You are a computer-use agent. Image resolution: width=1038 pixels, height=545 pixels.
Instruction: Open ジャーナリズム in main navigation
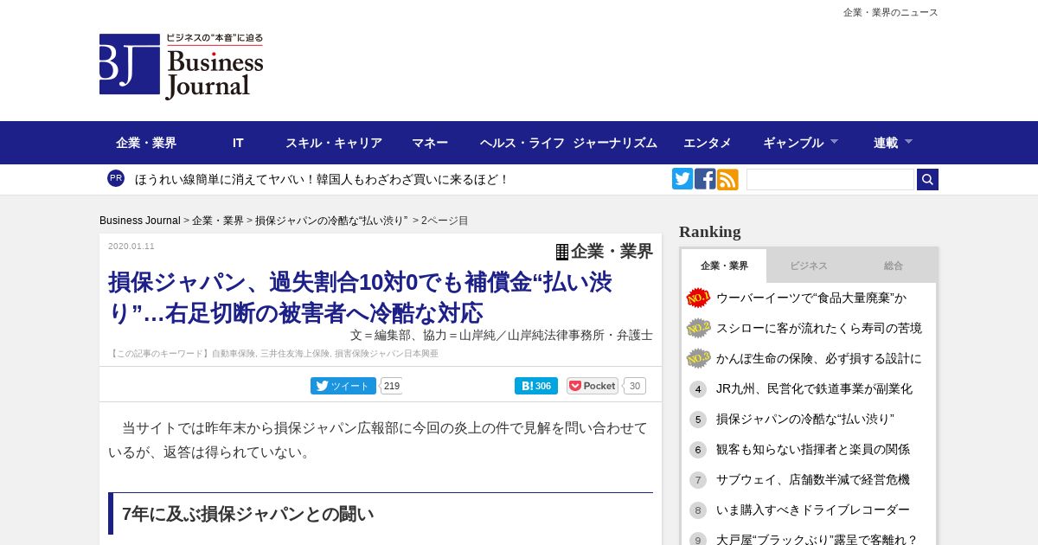(x=615, y=143)
